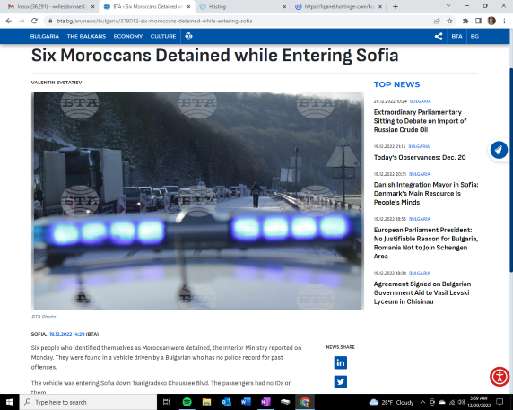Open European Parliament President Schengen article
This screenshot has height=410, width=513.
(x=426, y=243)
